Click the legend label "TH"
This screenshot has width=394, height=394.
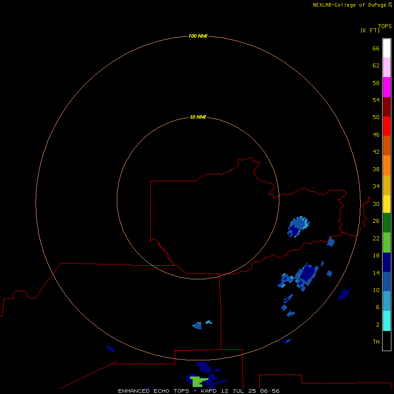376,342
